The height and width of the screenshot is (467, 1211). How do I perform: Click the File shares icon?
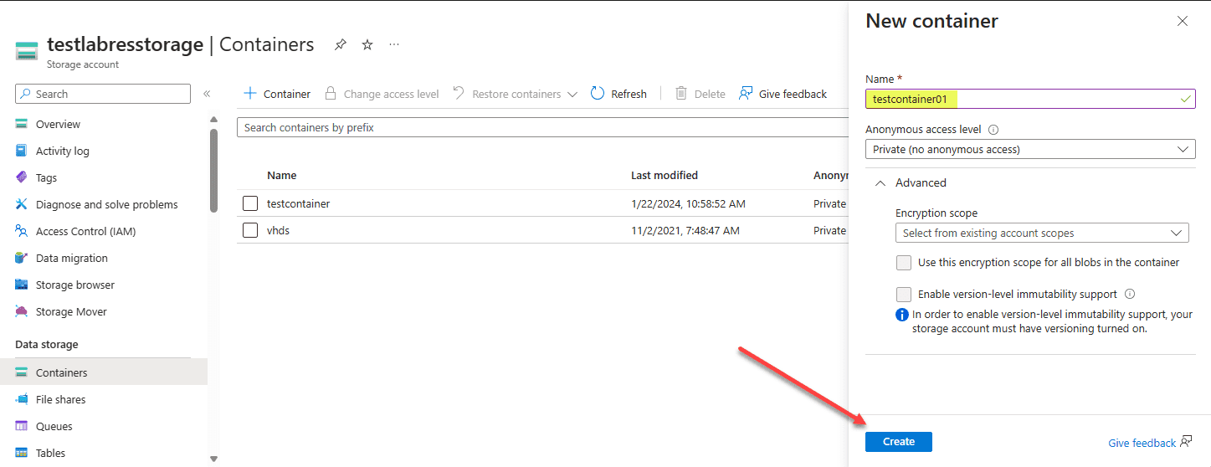click(x=22, y=399)
